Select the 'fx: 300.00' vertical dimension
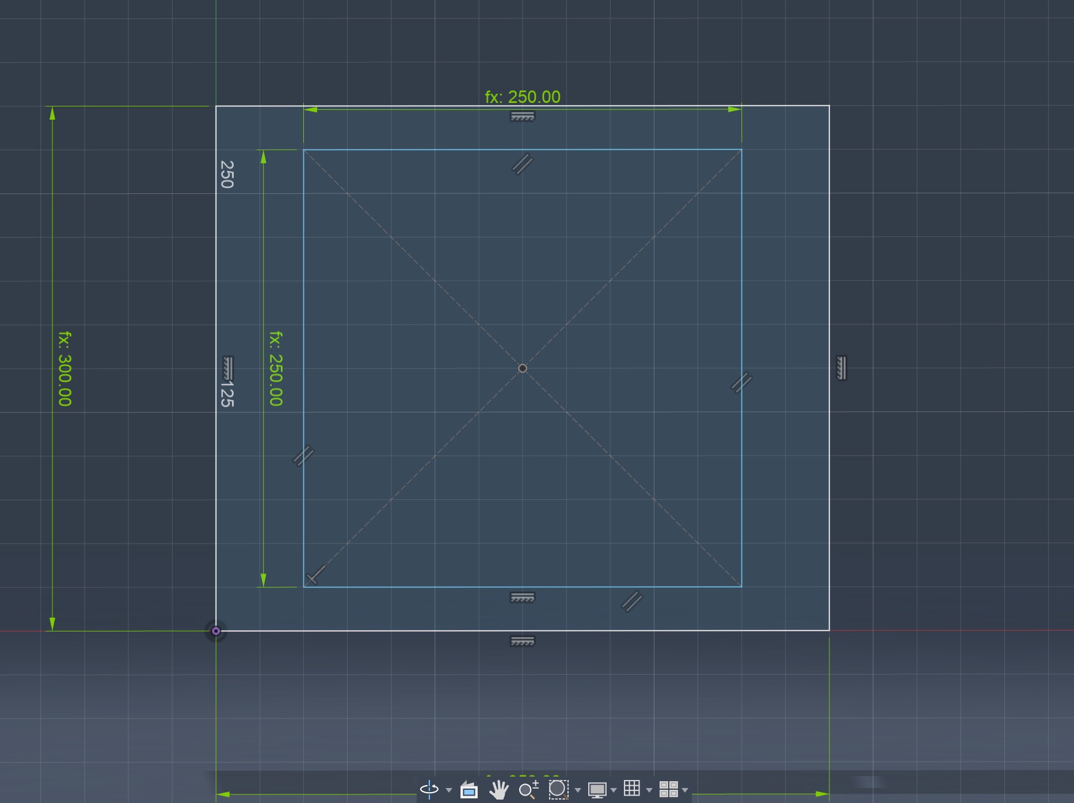The height and width of the screenshot is (803, 1074). pos(65,369)
